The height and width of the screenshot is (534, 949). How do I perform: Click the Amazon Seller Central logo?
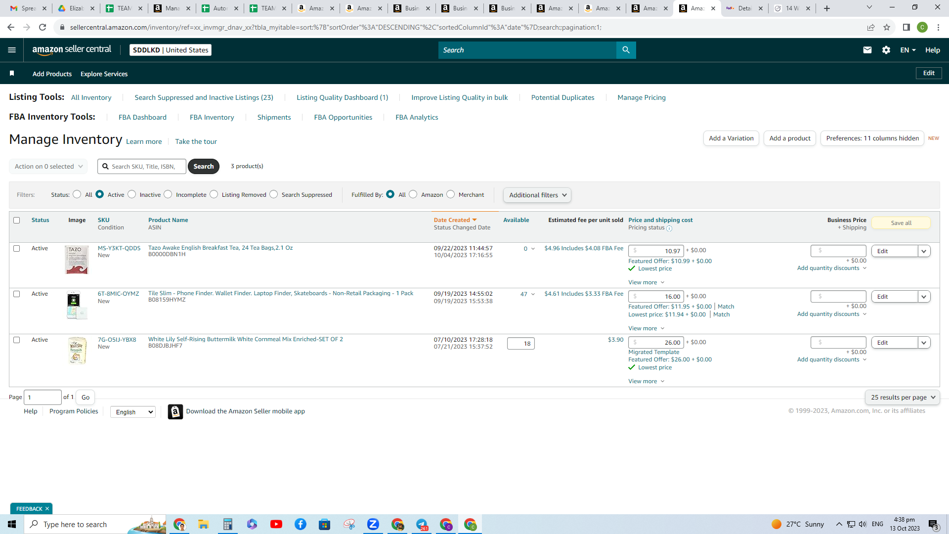tap(72, 50)
